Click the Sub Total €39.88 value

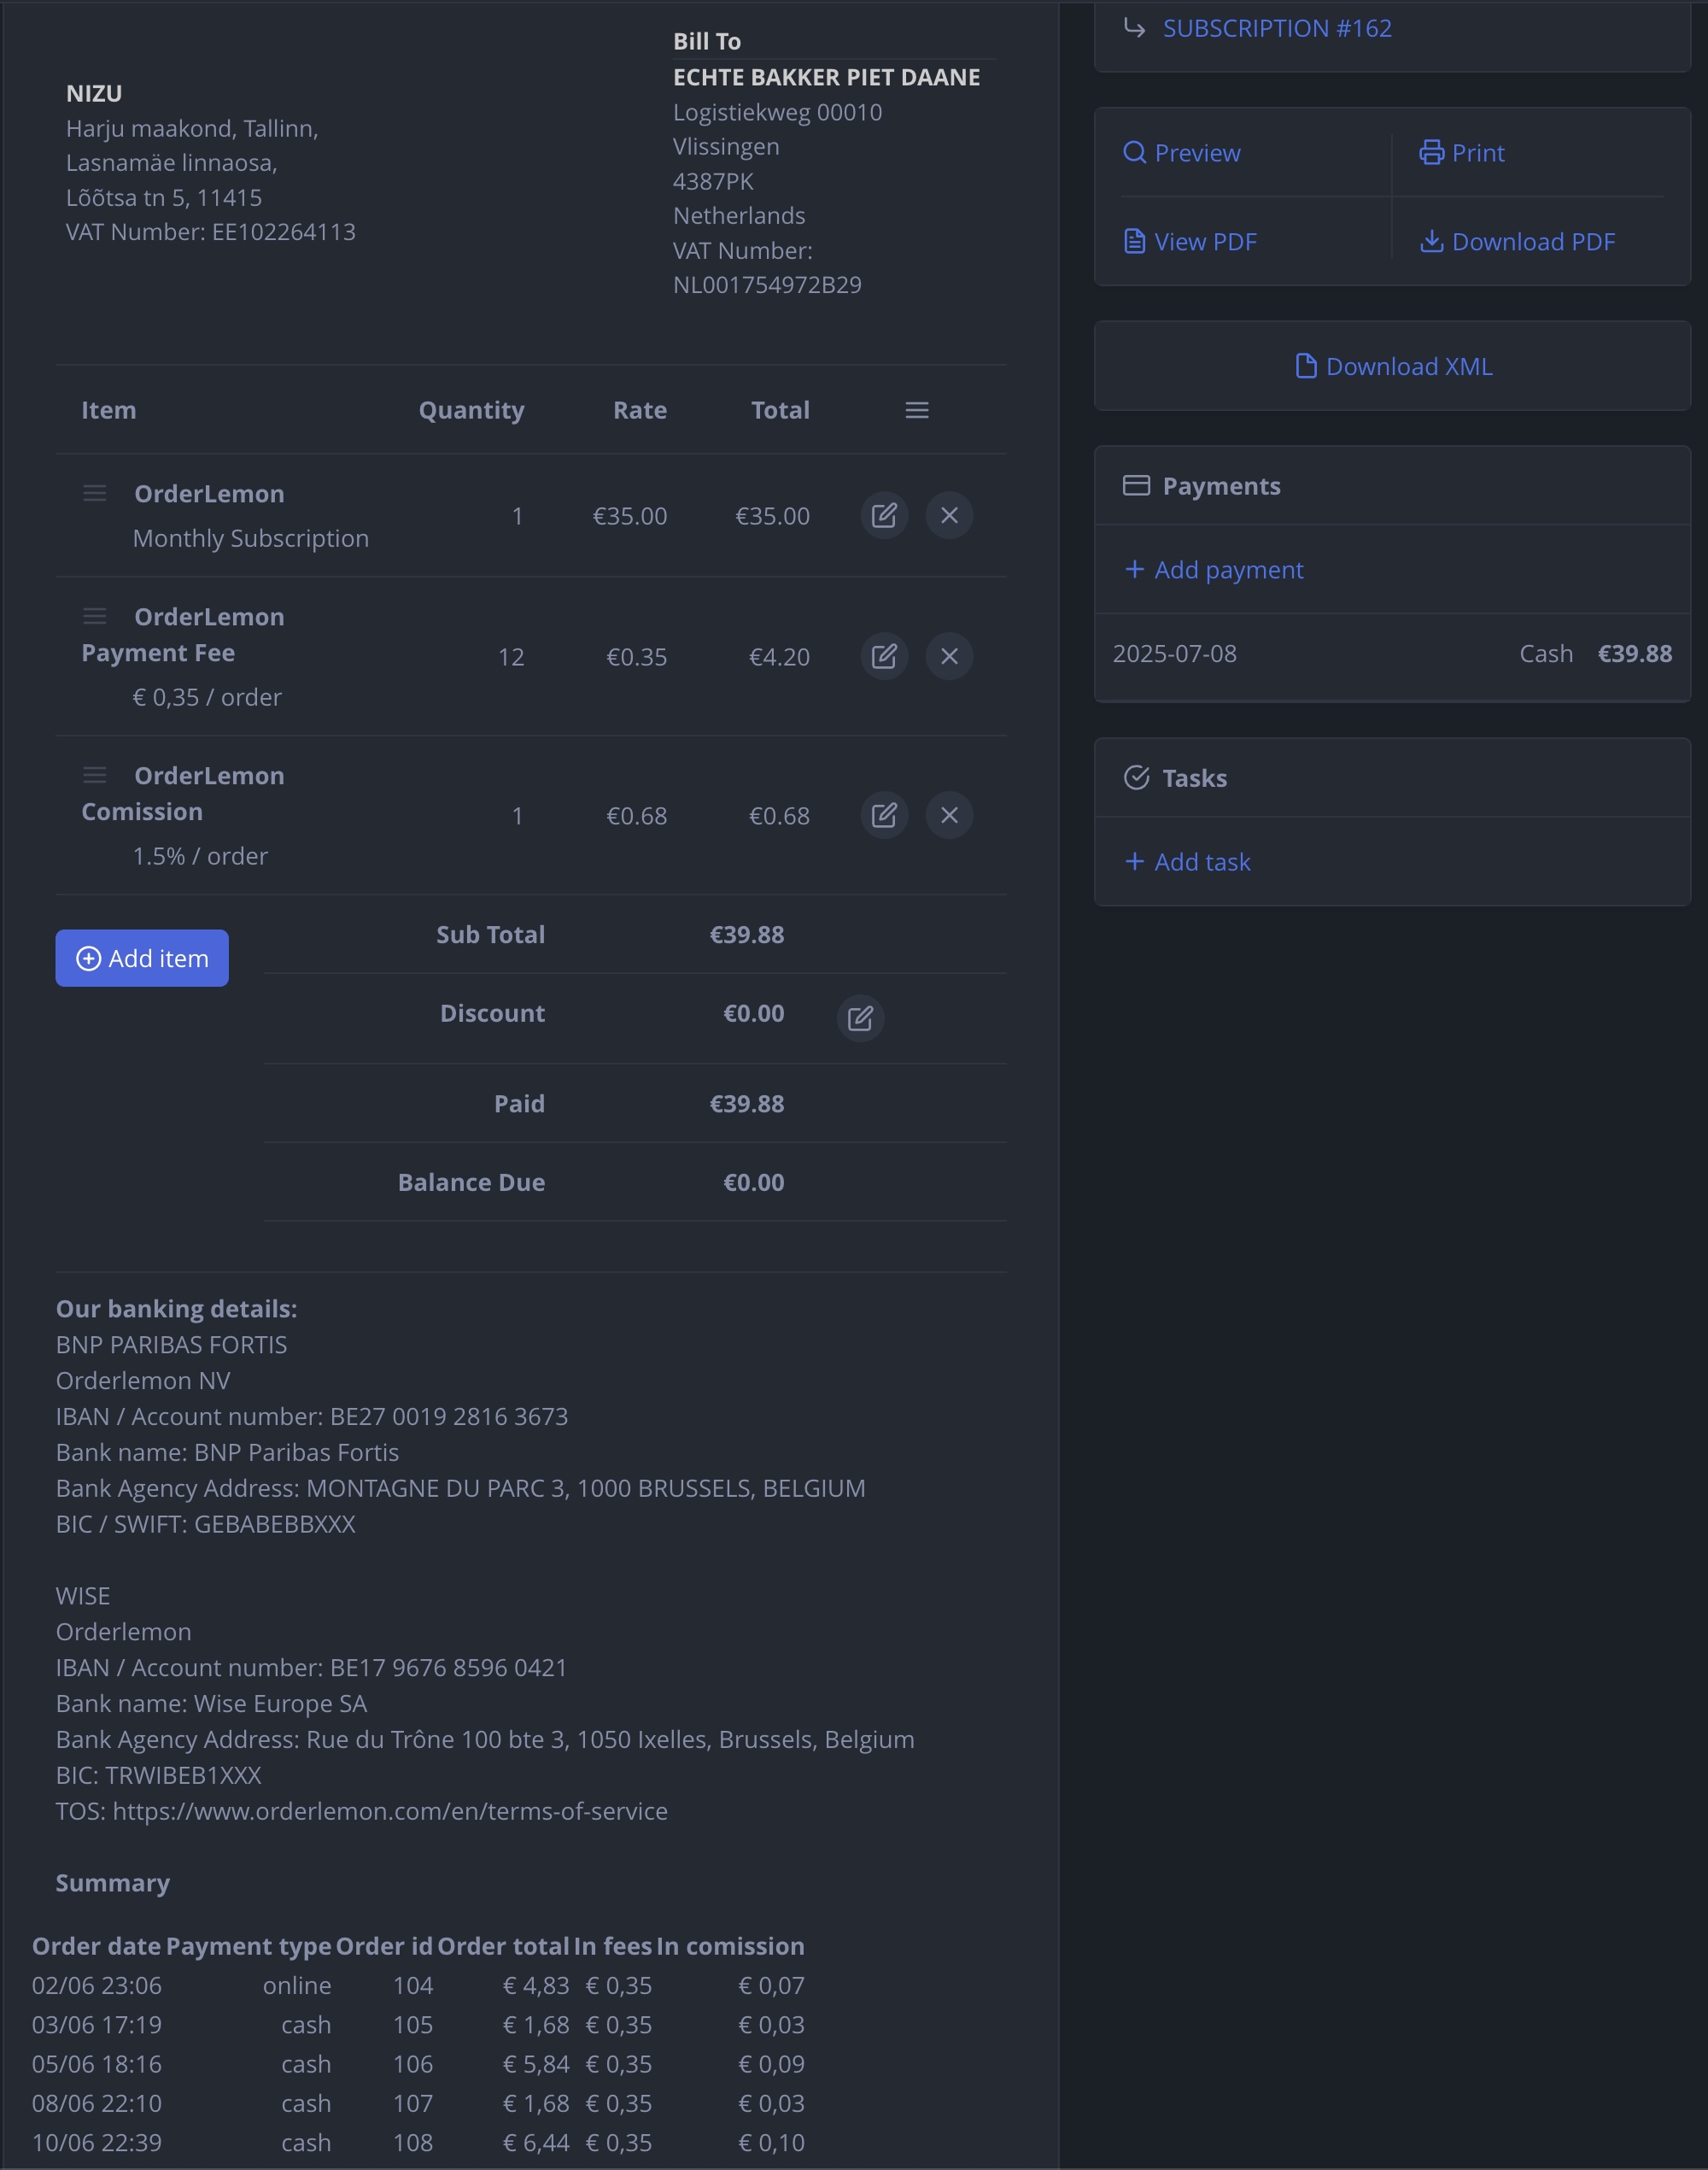(747, 935)
